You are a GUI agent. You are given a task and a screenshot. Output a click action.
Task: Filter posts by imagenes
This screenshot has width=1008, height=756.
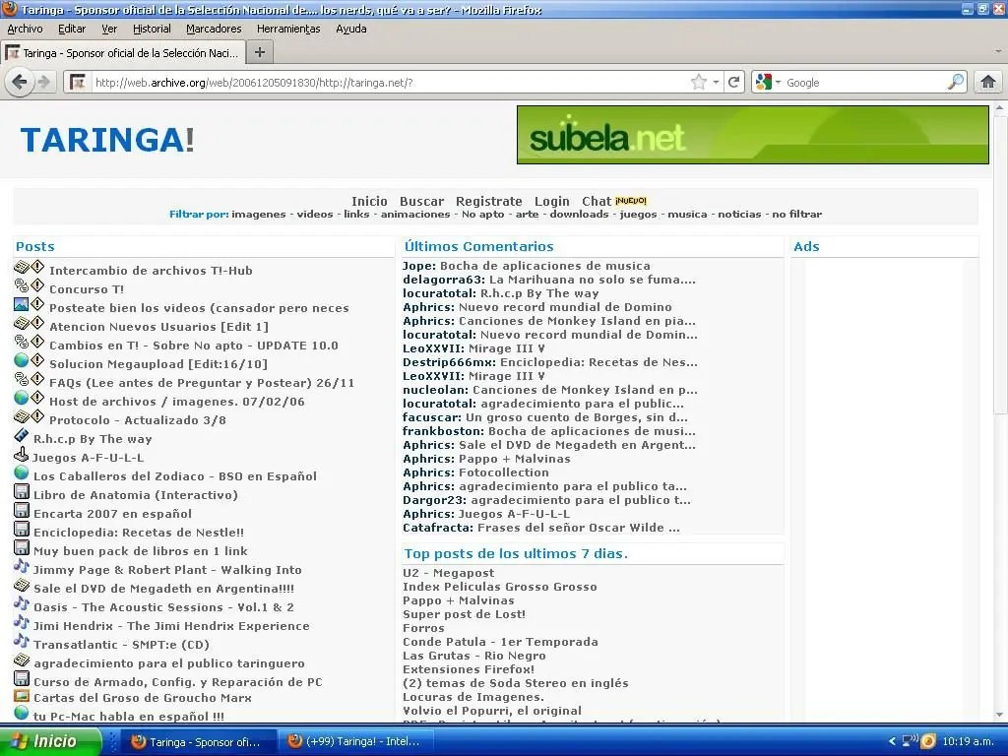[x=259, y=214]
